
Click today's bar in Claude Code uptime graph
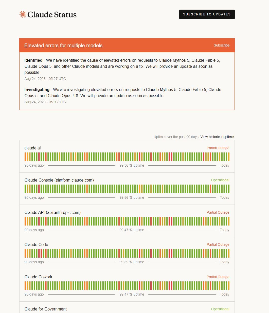click(x=229, y=253)
